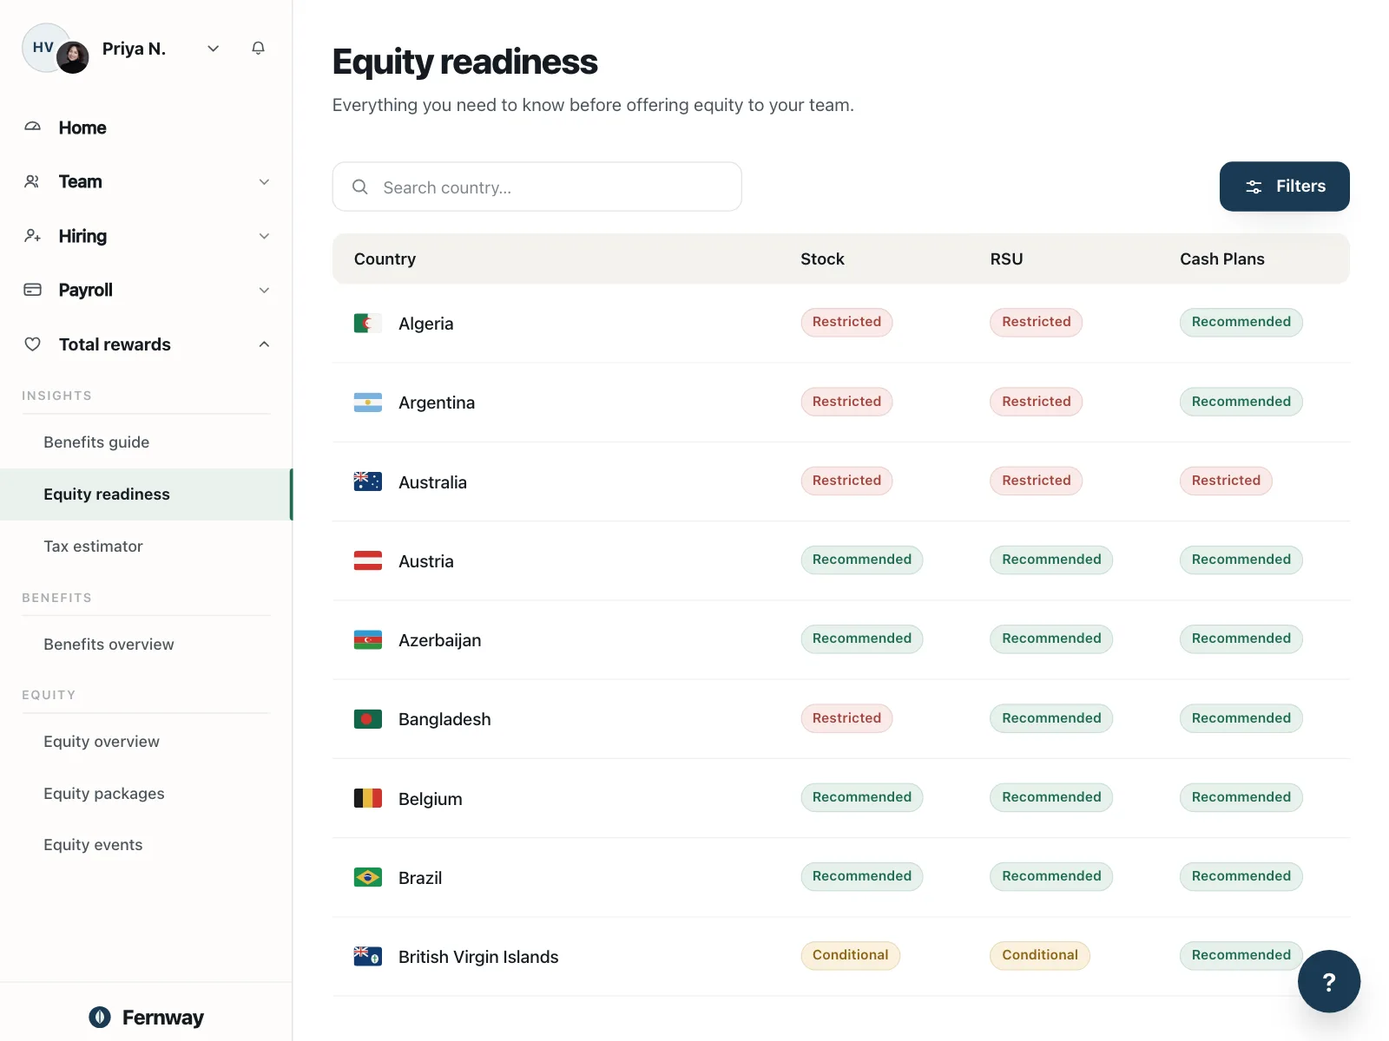Focus the Search country field
The width and height of the screenshot is (1389, 1041).
pos(537,187)
